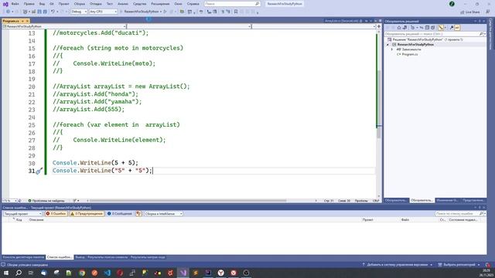Viewport: 495px width, 278px height.
Task: Open the Git menu
Action: click(x=52, y=4)
